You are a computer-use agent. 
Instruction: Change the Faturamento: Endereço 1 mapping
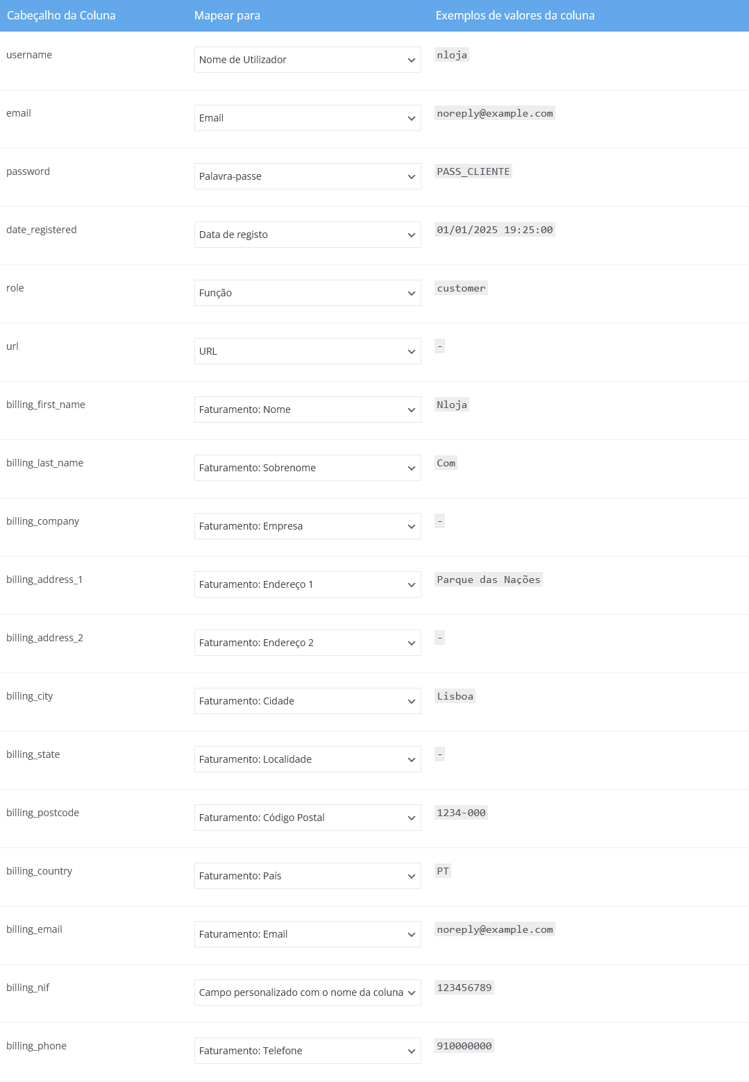point(308,584)
